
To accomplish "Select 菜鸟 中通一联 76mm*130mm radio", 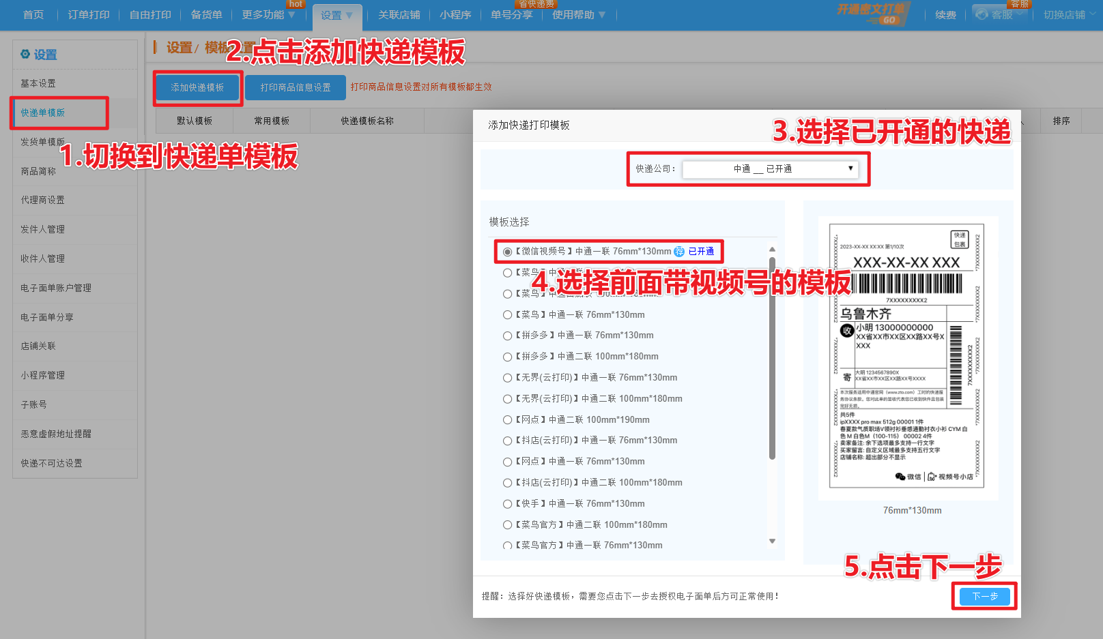I will pyautogui.click(x=507, y=315).
